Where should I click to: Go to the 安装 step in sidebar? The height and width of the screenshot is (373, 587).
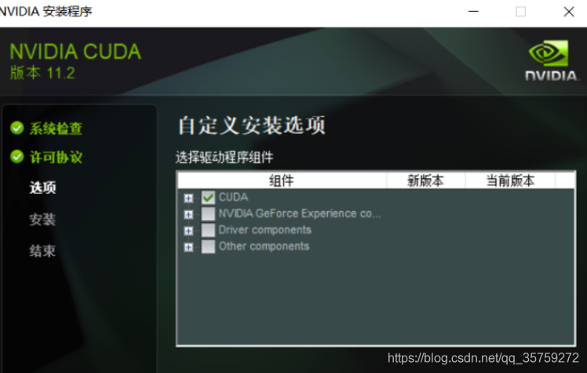(x=42, y=220)
